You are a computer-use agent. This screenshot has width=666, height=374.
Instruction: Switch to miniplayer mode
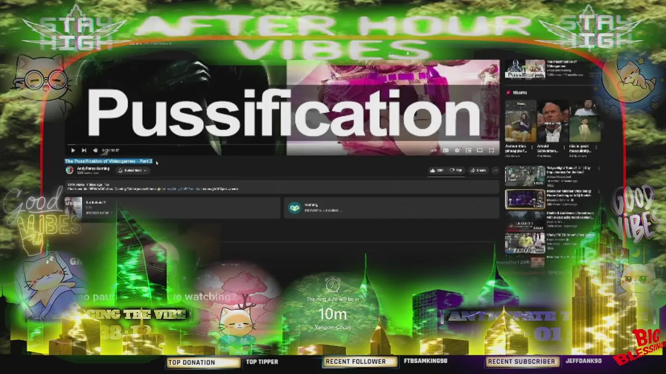(468, 151)
